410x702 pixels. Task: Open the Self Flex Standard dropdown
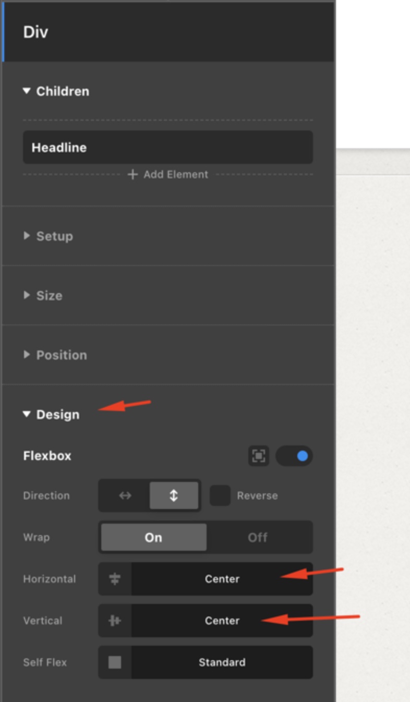click(222, 662)
